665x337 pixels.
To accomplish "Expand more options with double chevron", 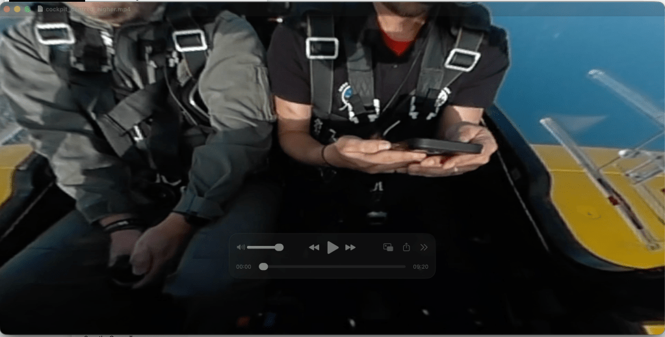I will pyautogui.click(x=424, y=247).
